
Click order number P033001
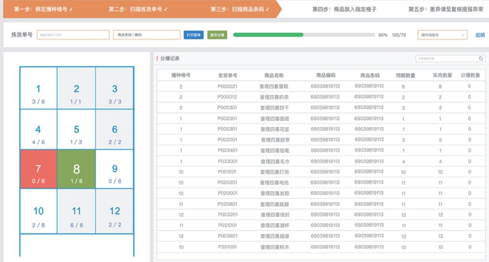pos(227,161)
